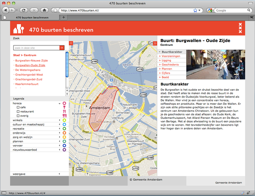255x196 pixels.
Task: Check the overig checkbox under horeca
Action: [x=18, y=116]
